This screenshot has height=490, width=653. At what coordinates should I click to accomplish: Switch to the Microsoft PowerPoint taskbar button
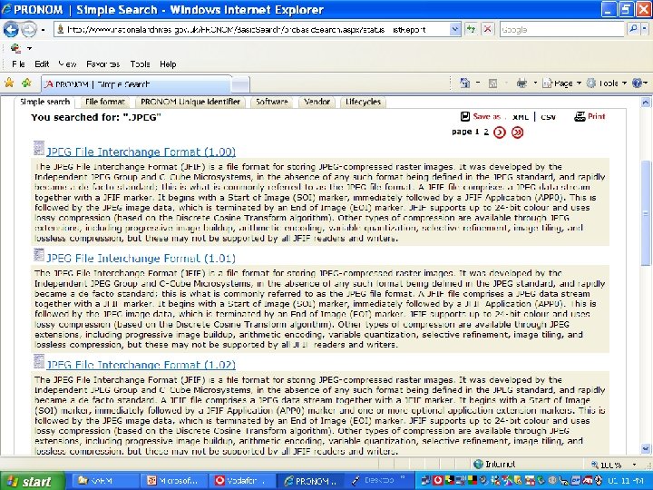(x=173, y=481)
